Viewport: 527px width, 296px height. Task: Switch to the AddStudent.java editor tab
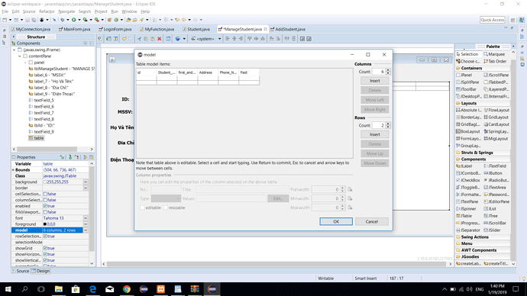click(288, 29)
